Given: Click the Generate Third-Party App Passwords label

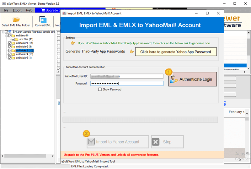Looking at the screenshot, I should (x=95, y=52).
